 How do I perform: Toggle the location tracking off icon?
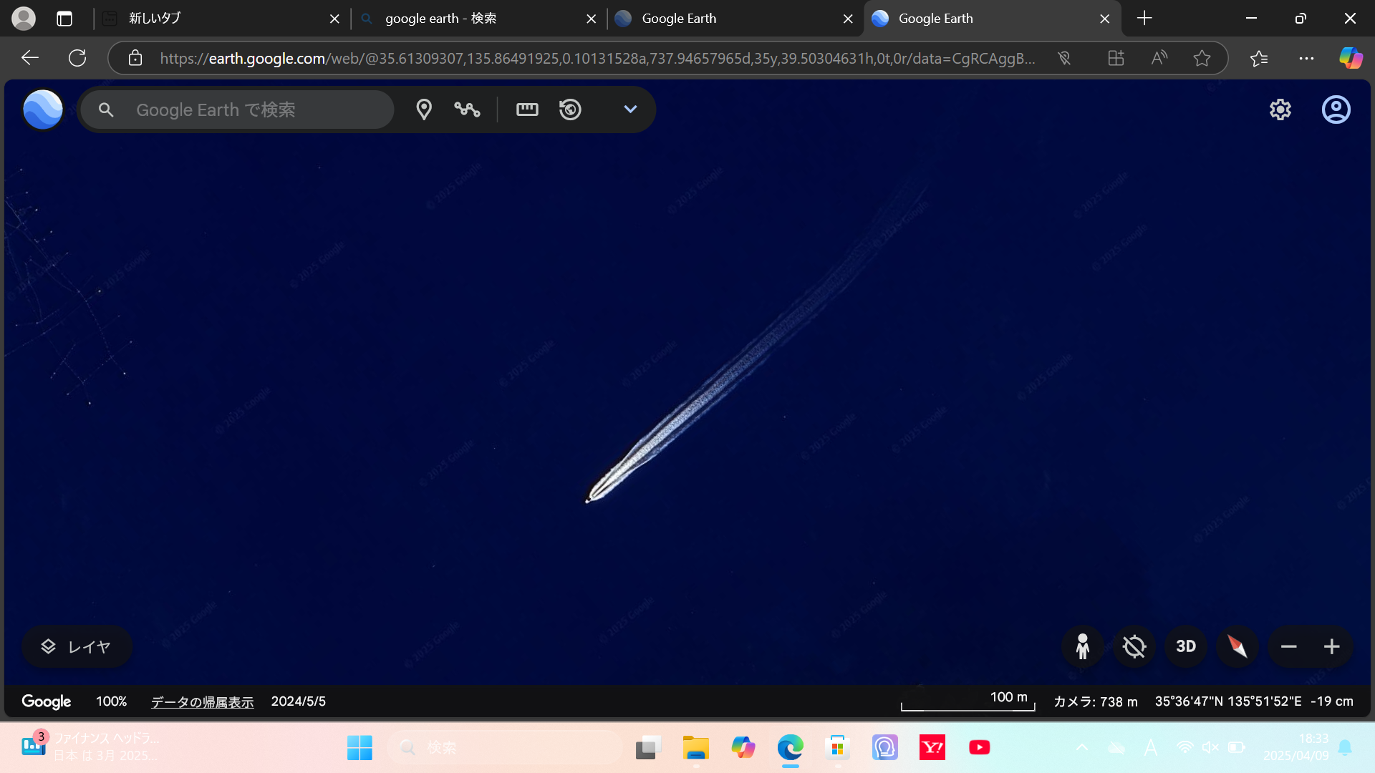1134,646
